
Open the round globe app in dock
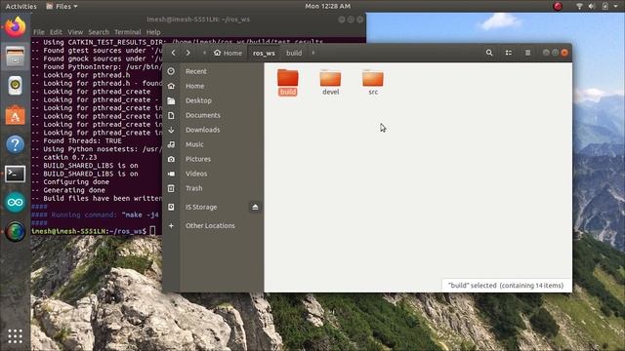tap(16, 232)
